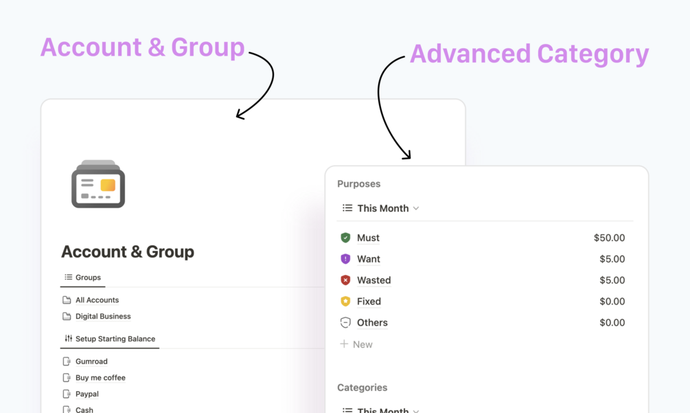This screenshot has height=413, width=690.
Task: Open the Wasted purpose row
Action: coord(483,280)
